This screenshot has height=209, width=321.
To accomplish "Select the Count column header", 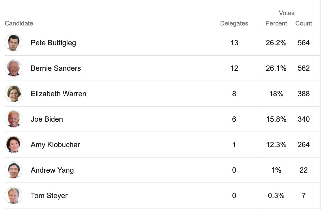I will click(304, 23).
